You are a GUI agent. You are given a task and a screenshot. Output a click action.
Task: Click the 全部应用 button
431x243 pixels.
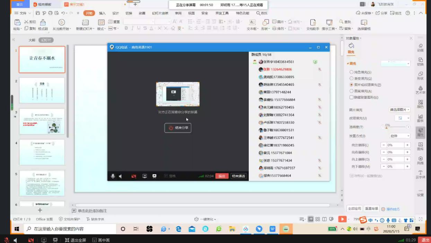coord(354,209)
